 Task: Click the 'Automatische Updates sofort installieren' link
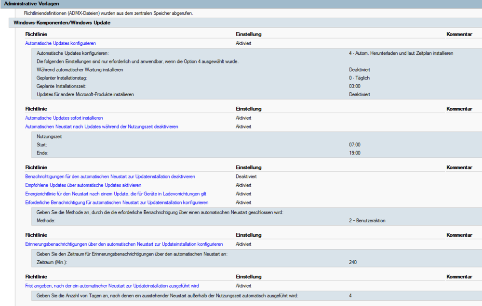click(x=64, y=118)
